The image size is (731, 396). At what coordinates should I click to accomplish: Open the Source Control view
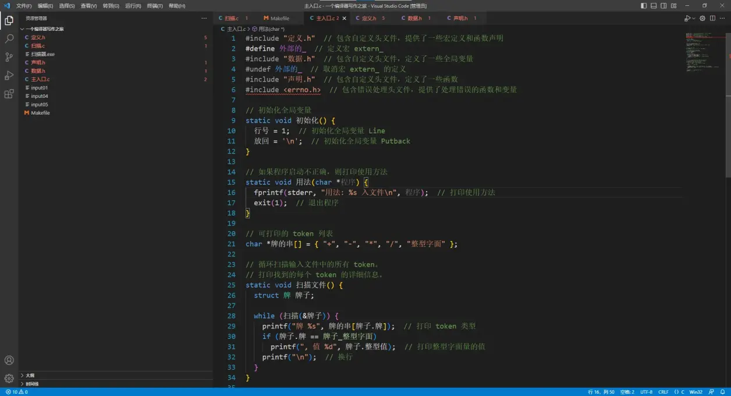[9, 57]
